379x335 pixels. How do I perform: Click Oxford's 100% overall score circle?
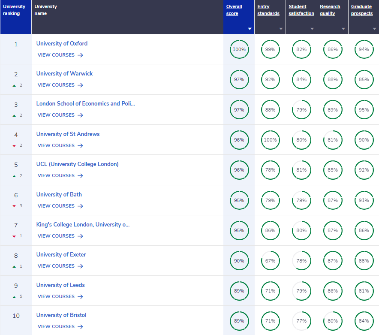click(x=239, y=49)
